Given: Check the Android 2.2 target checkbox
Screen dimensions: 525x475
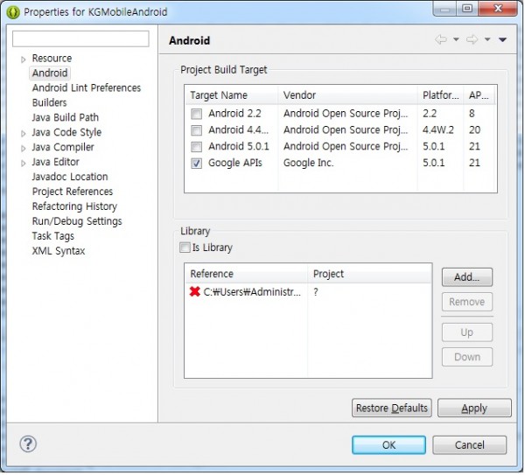Looking at the screenshot, I should [196, 114].
